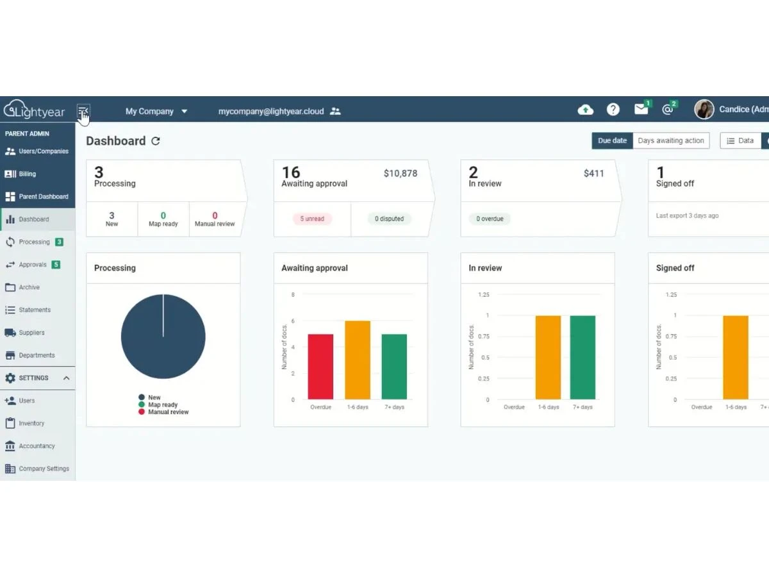The width and height of the screenshot is (769, 577).
Task: Refresh the Dashboard with the reload icon
Action: (x=156, y=141)
